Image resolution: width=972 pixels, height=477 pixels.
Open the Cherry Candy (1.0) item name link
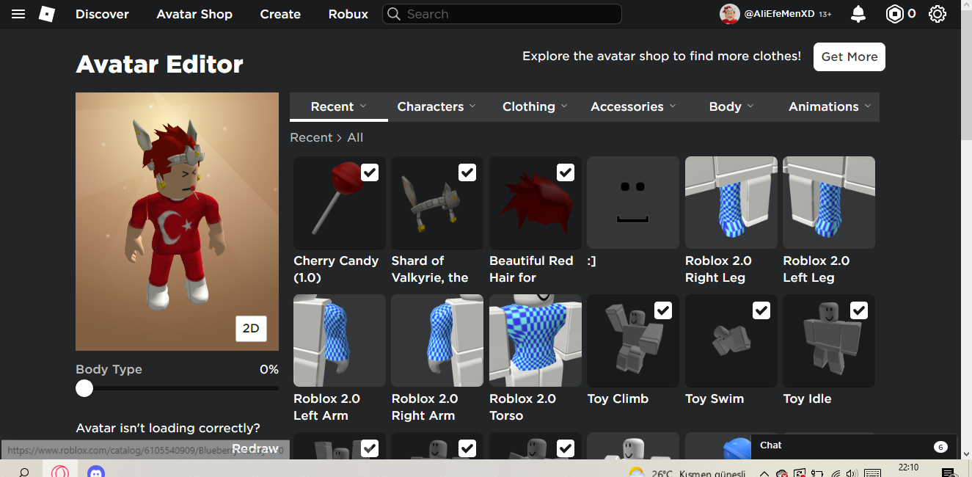point(336,269)
